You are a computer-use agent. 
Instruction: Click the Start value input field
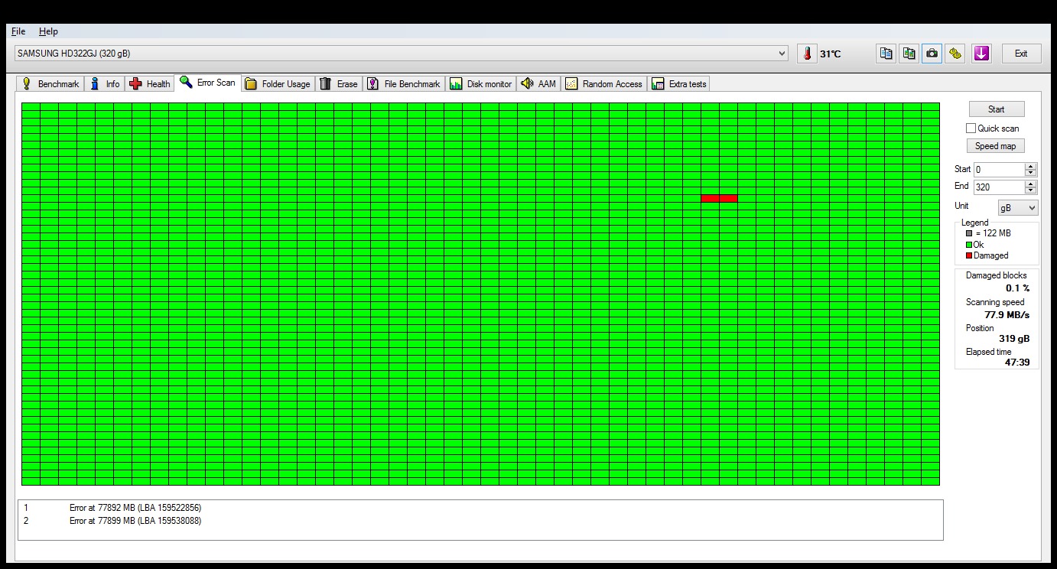pos(999,170)
